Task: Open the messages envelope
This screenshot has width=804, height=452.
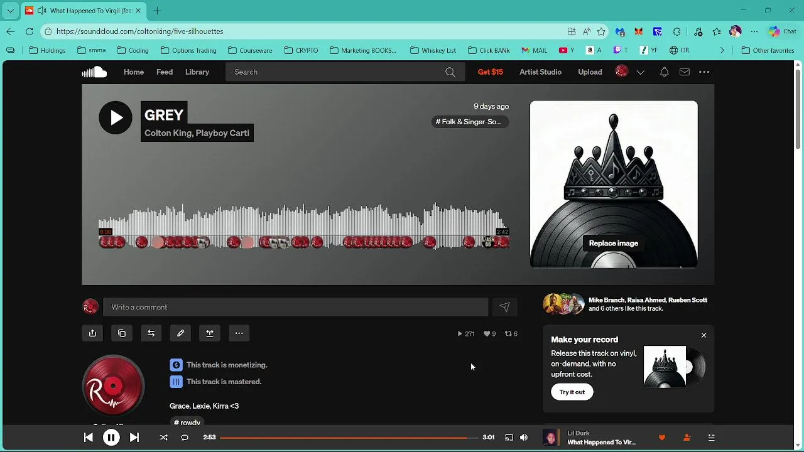Action: click(x=685, y=72)
